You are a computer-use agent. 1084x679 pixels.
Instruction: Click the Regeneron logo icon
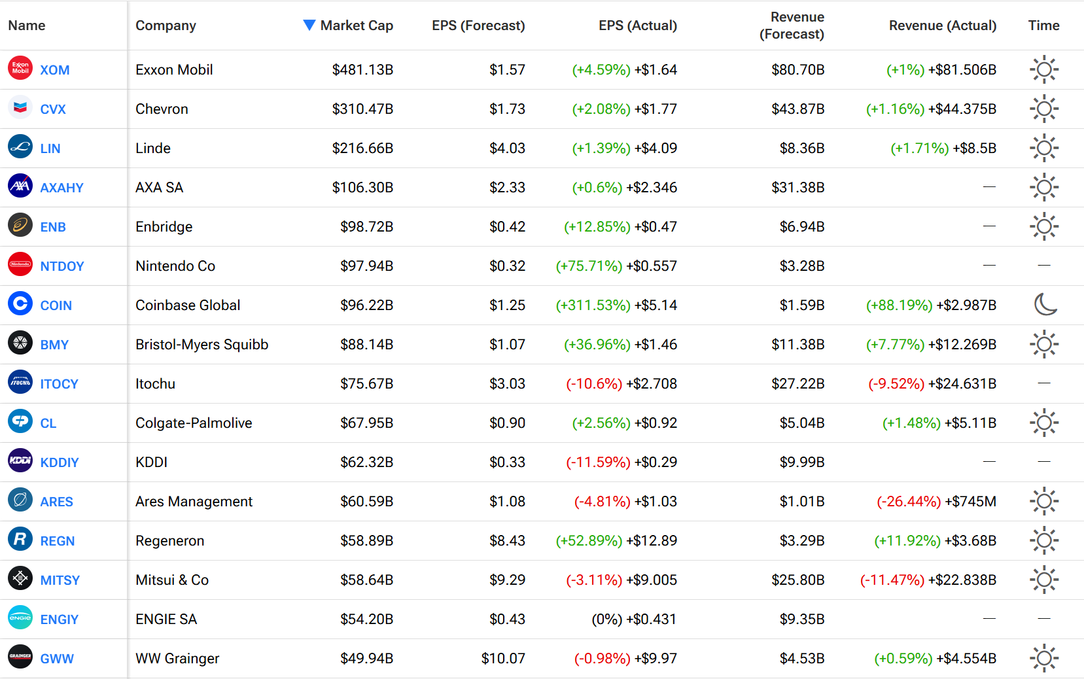[x=20, y=539]
